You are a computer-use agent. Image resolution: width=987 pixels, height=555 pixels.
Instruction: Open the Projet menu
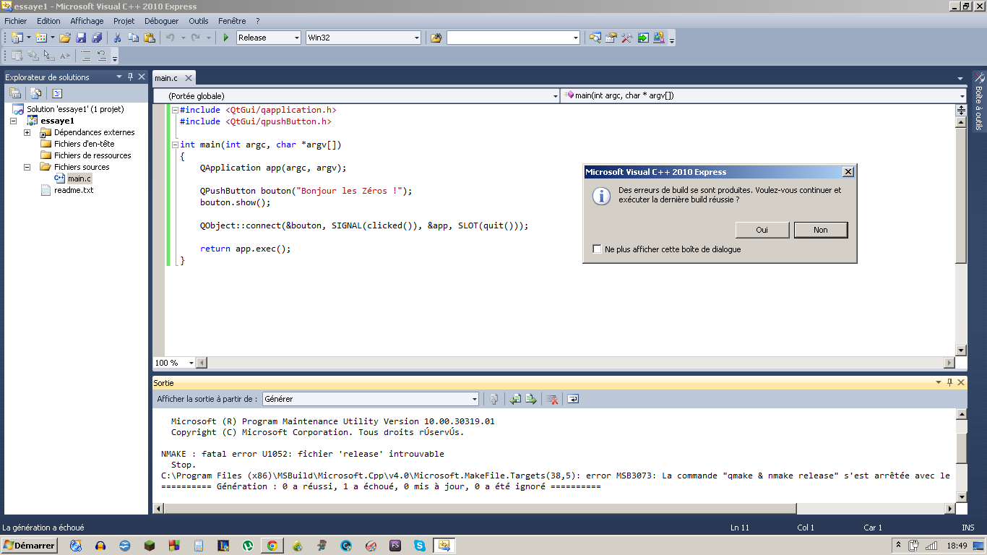[x=124, y=21]
